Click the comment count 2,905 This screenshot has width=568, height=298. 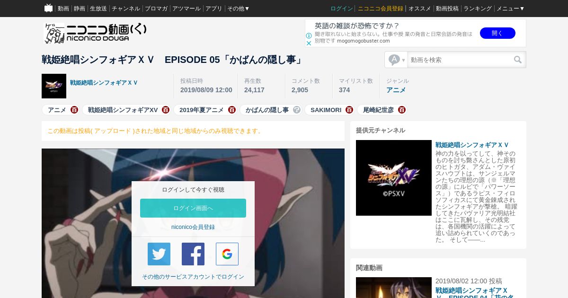[x=300, y=90]
